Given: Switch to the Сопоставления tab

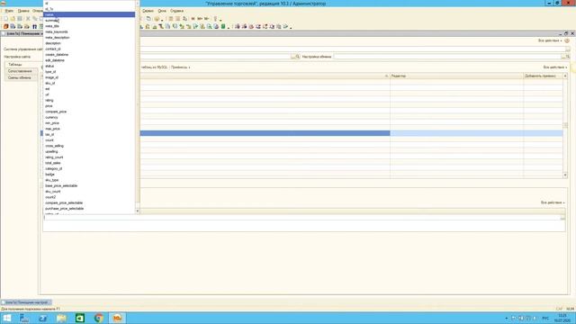Looking at the screenshot, I should (x=20, y=71).
